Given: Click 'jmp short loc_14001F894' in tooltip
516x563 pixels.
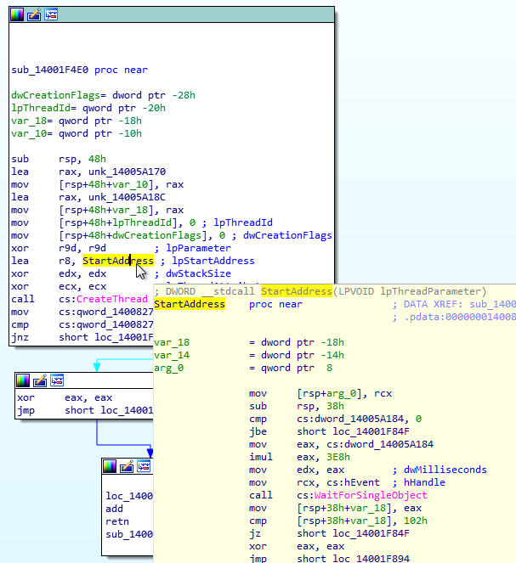Looking at the screenshot, I should coord(329,559).
